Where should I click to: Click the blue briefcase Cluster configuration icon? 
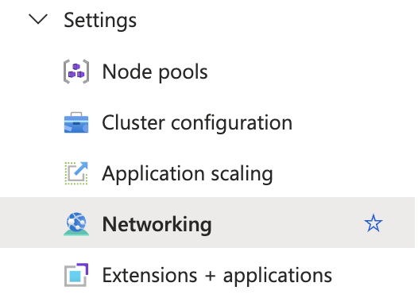point(76,122)
